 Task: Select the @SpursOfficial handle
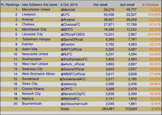tap(72, 39)
